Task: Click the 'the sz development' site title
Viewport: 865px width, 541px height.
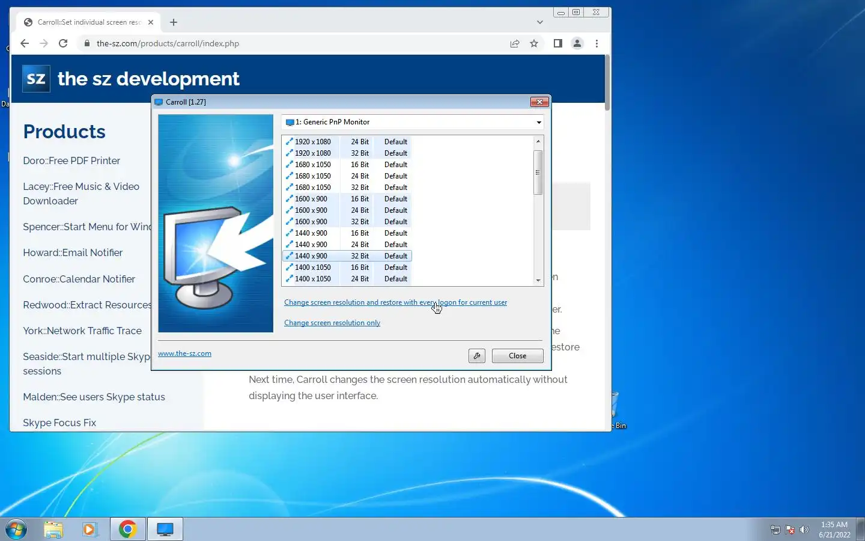Action: point(148,79)
